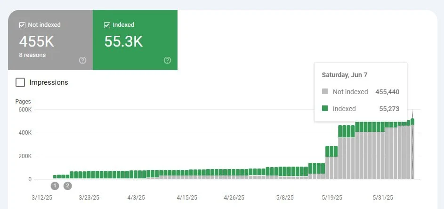Click the 600K y-axis label

pos(24,110)
